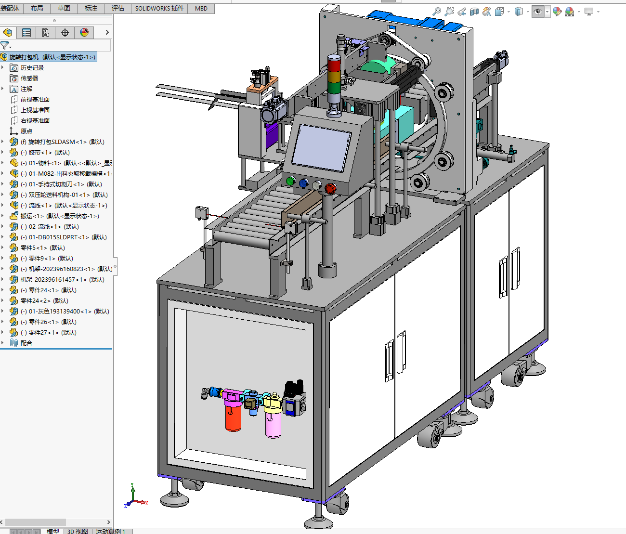Click Display Style icon

coord(519,11)
